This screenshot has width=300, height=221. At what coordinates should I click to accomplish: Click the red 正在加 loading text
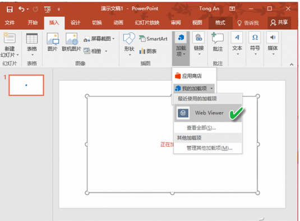point(167,144)
